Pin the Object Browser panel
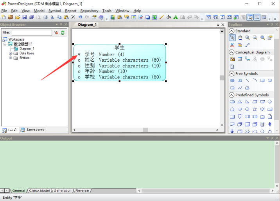Viewport: 280px width, 201px height. point(61,25)
